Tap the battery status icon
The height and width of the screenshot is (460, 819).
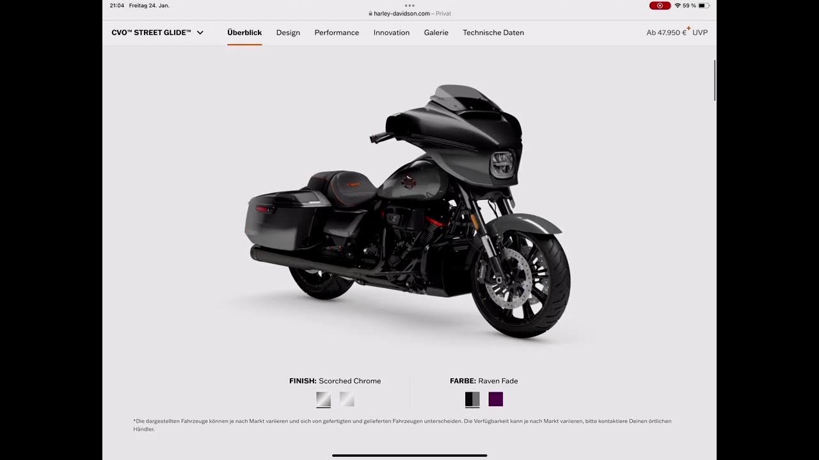[704, 6]
